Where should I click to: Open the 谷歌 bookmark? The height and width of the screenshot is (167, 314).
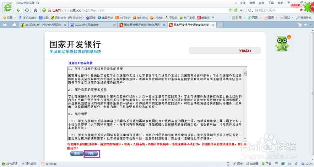(x=44, y=18)
